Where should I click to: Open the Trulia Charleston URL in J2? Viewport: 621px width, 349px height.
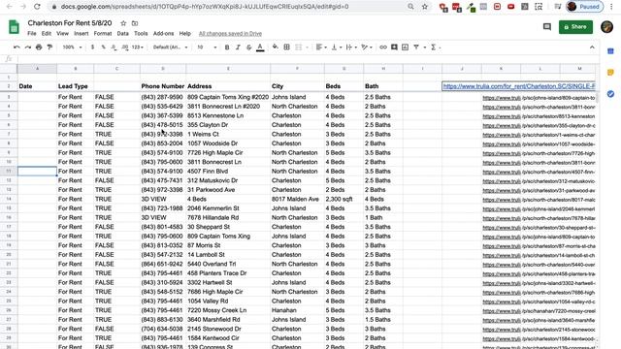pyautogui.click(x=519, y=86)
